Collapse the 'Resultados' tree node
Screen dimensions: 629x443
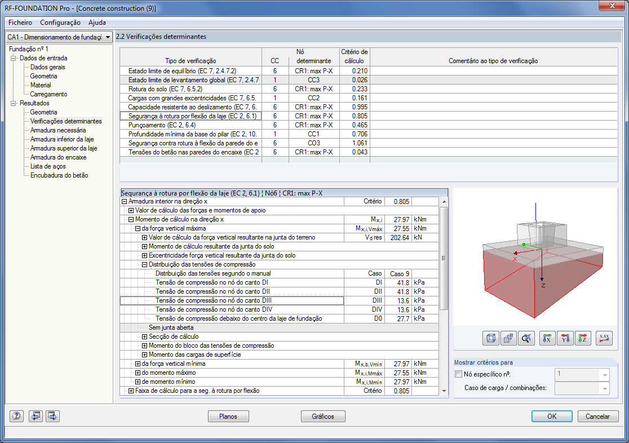pos(13,103)
